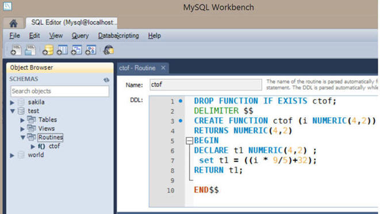This screenshot has width=380, height=214.
Task: Select the Tables tree item
Action: pyautogui.click(x=48, y=120)
